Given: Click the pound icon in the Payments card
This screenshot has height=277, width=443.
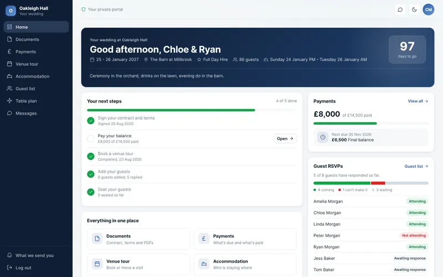Looking at the screenshot, I should pos(204,239).
